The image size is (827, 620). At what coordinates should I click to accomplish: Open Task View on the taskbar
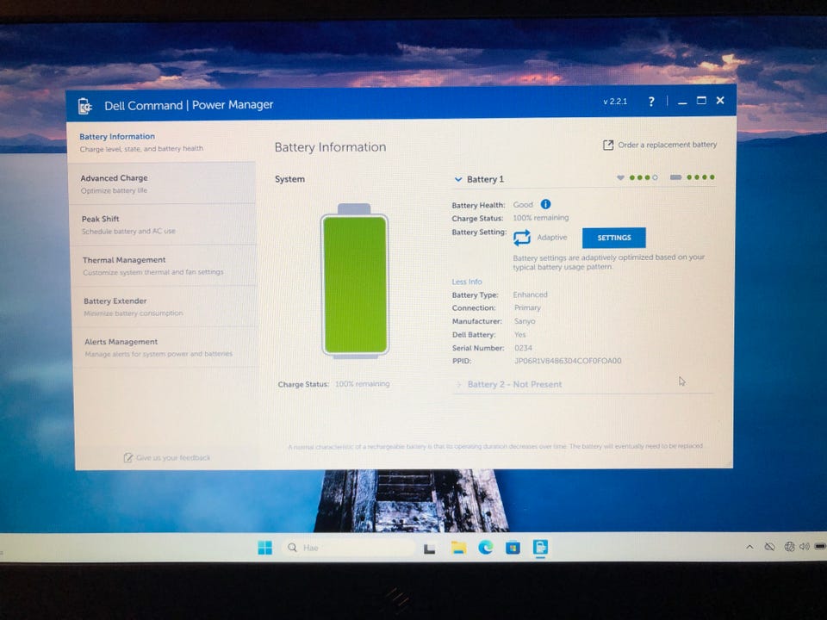[x=429, y=549]
